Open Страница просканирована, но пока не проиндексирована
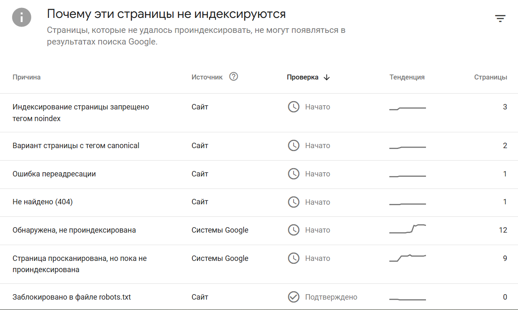This screenshot has width=518, height=310. (x=259, y=264)
